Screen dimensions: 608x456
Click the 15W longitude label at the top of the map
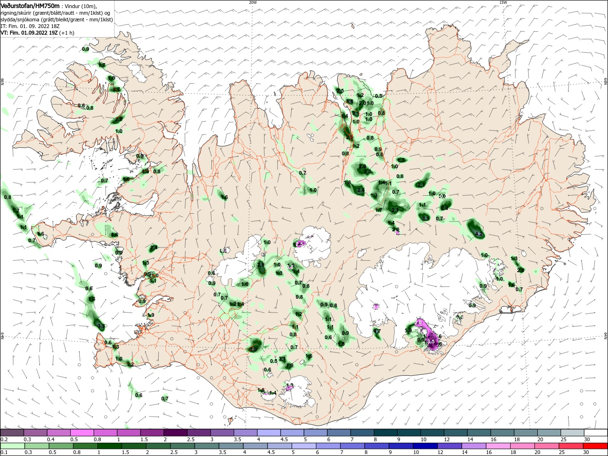(503, 2)
